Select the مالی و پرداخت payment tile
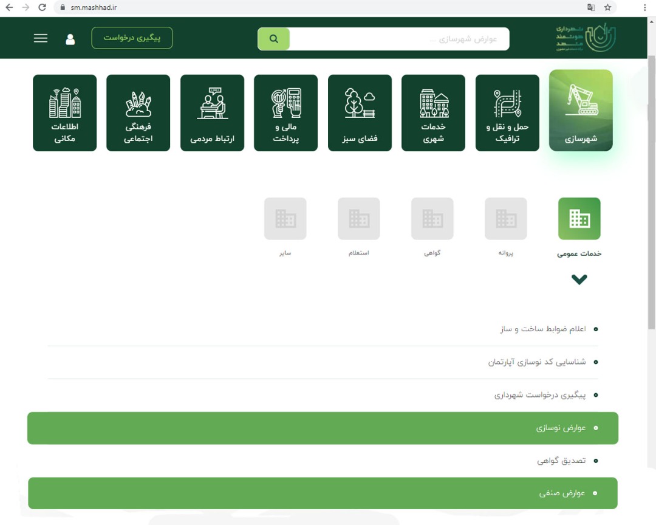 point(285,113)
